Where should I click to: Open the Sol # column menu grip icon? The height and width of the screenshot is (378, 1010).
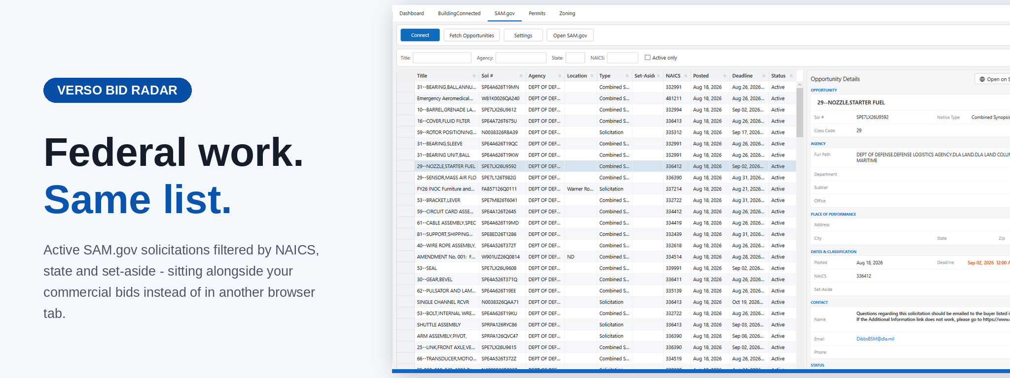[521, 76]
